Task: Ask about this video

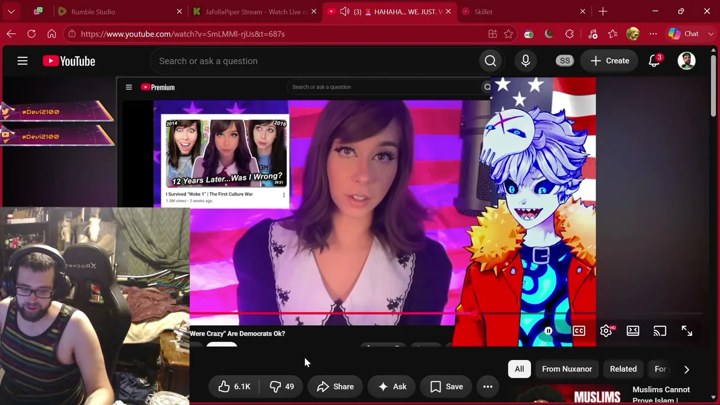Action: pyautogui.click(x=392, y=386)
